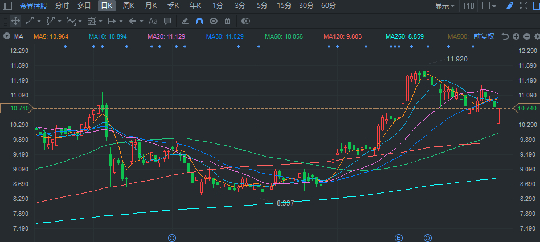Switch to the 季K quarterly tab
Image resolution: width=540 pixels, height=242 pixels.
[x=173, y=6]
